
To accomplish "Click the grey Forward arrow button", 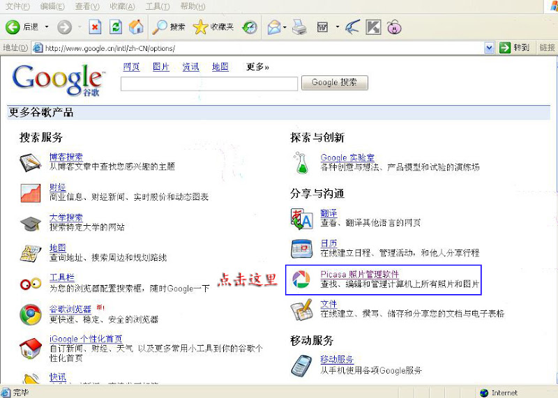I will [64, 27].
